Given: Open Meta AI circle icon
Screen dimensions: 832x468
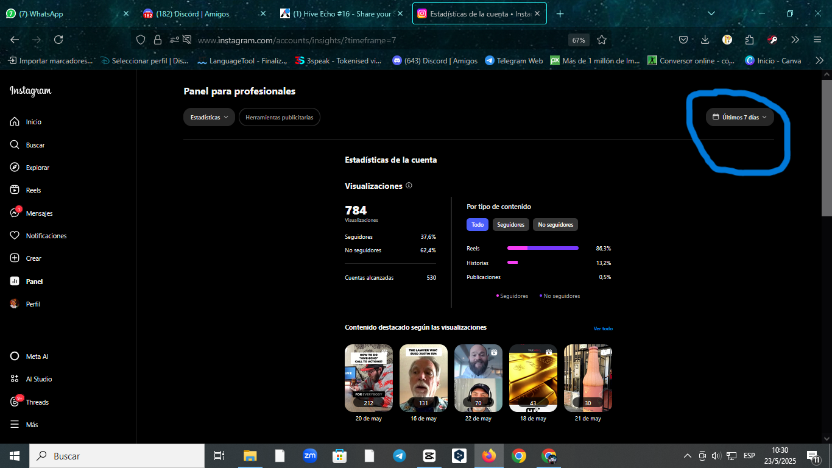Looking at the screenshot, I should [x=15, y=356].
